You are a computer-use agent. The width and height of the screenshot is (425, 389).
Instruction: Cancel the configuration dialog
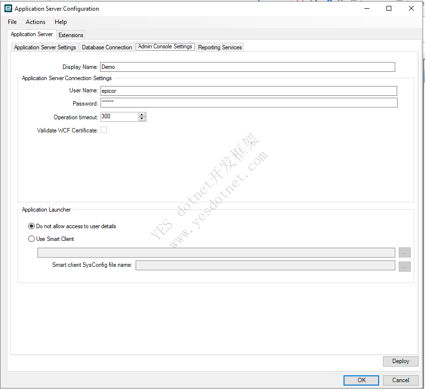click(x=401, y=380)
